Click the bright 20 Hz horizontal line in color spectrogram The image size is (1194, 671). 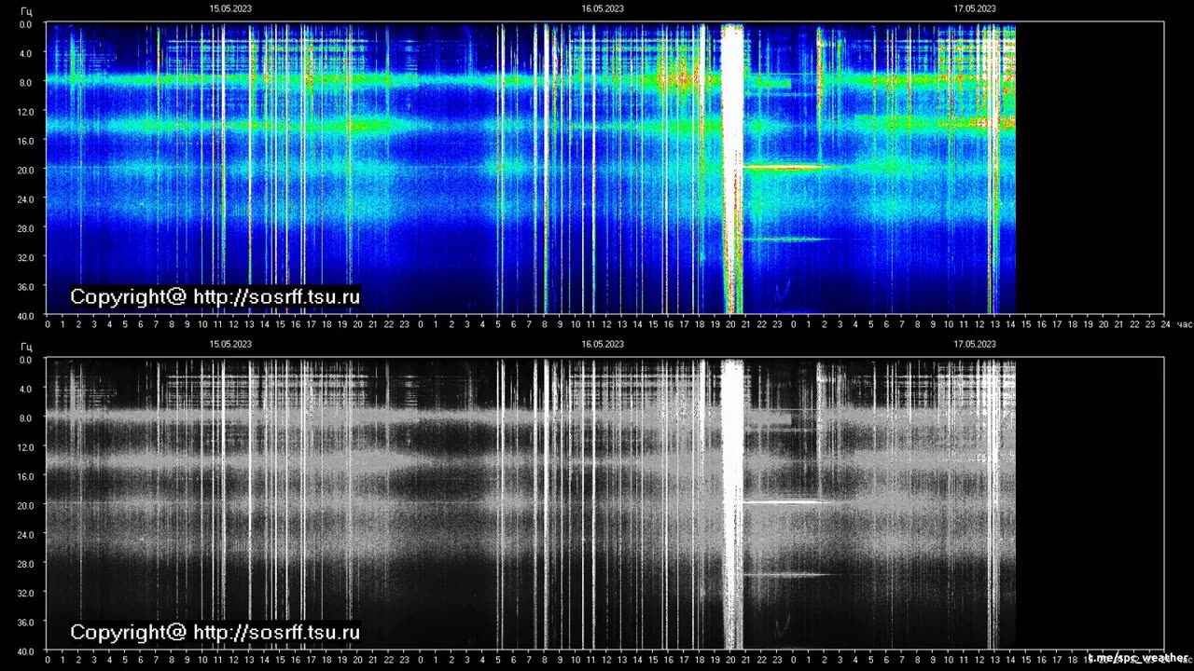784,168
